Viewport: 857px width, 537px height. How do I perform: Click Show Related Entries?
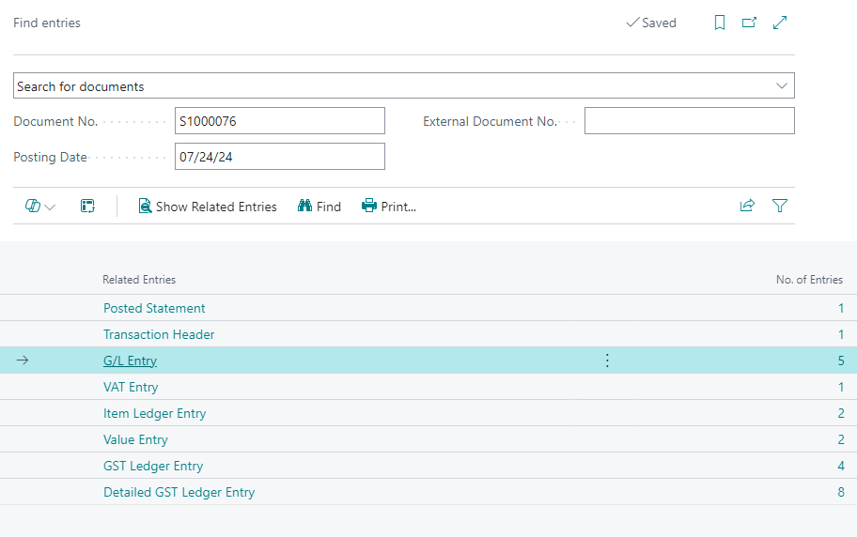[x=208, y=207]
